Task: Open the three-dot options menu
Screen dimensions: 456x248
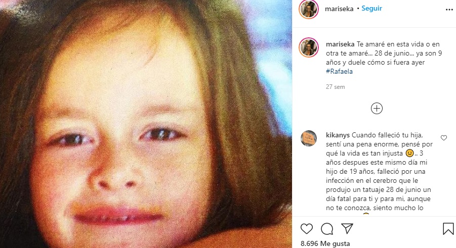Action: [449, 10]
